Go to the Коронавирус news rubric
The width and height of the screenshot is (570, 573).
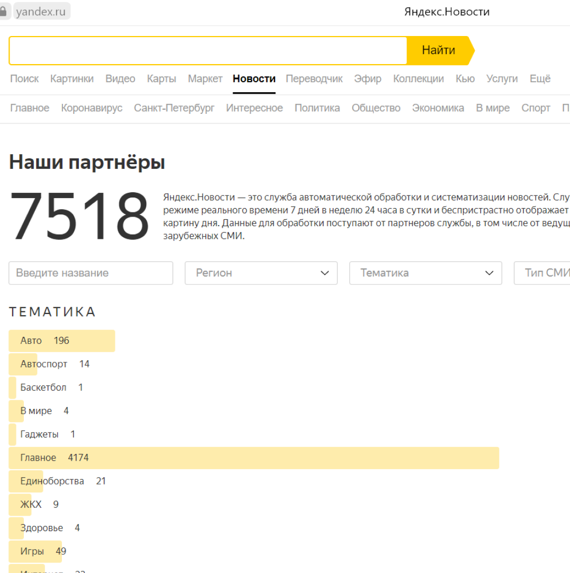click(92, 108)
